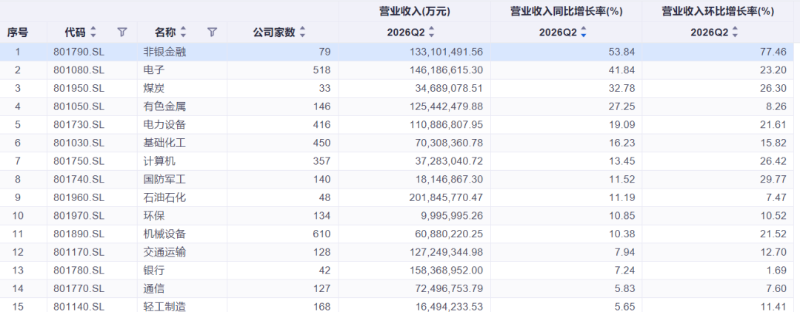The image size is (800, 312).
Task: Sort table by 代码 column arrows
Action: (x=93, y=33)
